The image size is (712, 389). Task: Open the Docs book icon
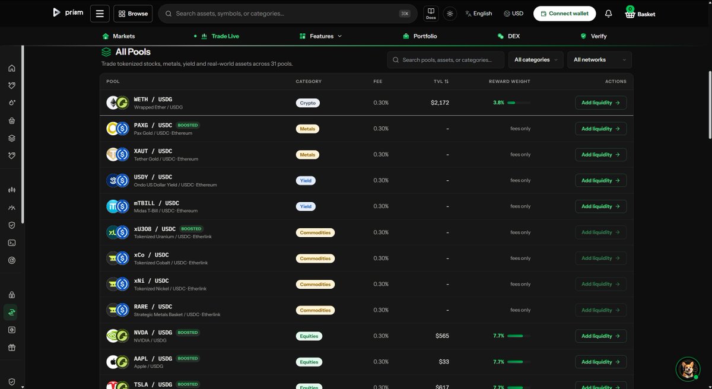click(x=431, y=13)
